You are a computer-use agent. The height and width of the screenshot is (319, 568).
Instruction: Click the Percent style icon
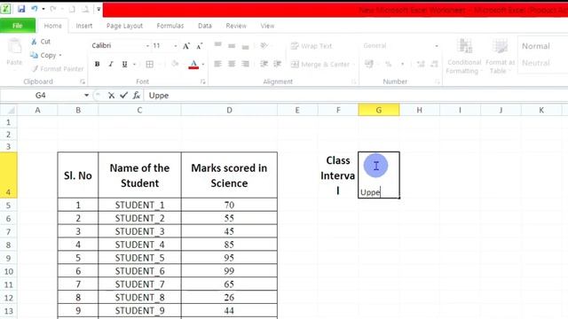click(x=389, y=65)
